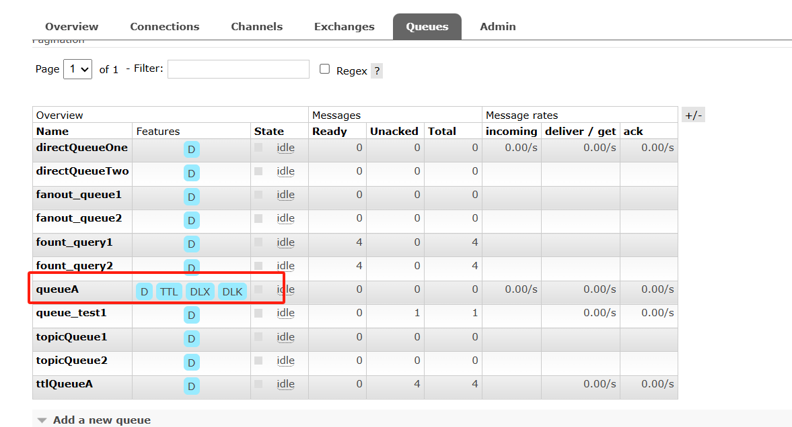Click the idle state of directQueueTwo
The height and width of the screenshot is (427, 792).
[x=285, y=171]
